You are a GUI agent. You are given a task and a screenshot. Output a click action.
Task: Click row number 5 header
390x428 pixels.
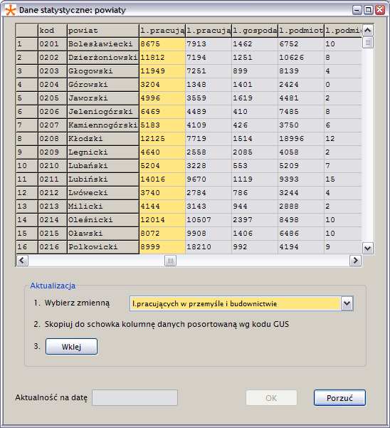(27, 98)
